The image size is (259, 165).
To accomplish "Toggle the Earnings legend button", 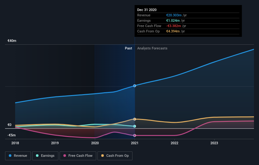I will coord(45,156).
